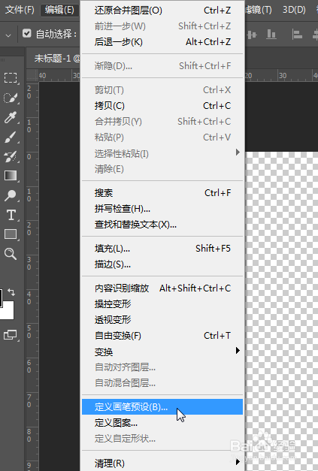Image resolution: width=318 pixels, height=471 pixels.
Task: Choose 定义图案... menu item
Action: click(x=162, y=423)
